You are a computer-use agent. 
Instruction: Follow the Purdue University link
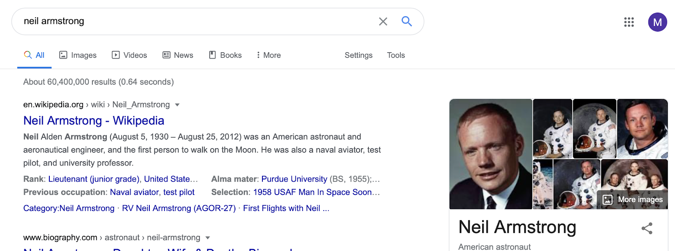(294, 179)
